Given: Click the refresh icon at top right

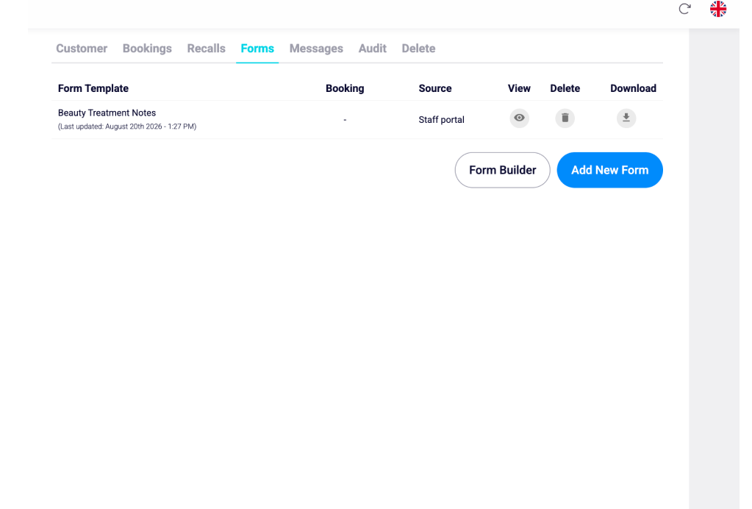Looking at the screenshot, I should [684, 9].
